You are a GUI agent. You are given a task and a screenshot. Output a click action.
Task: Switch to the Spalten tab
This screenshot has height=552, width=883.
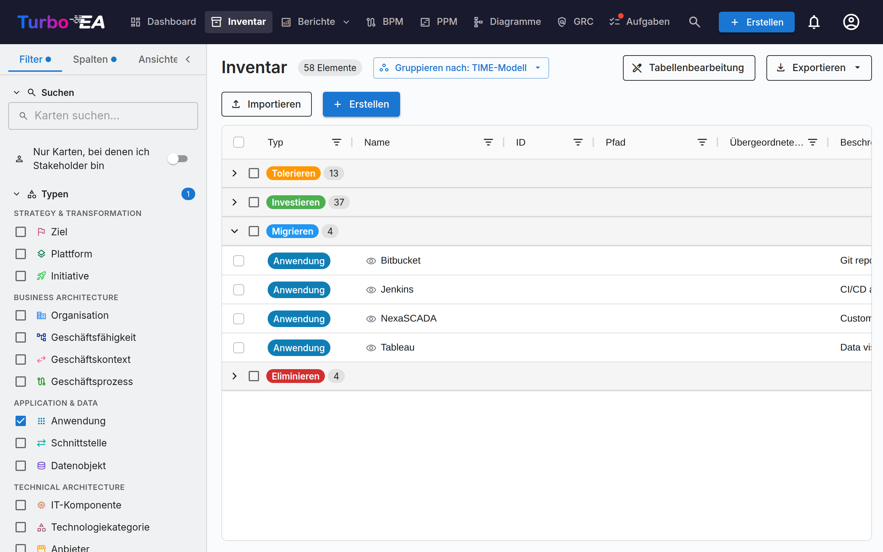95,59
